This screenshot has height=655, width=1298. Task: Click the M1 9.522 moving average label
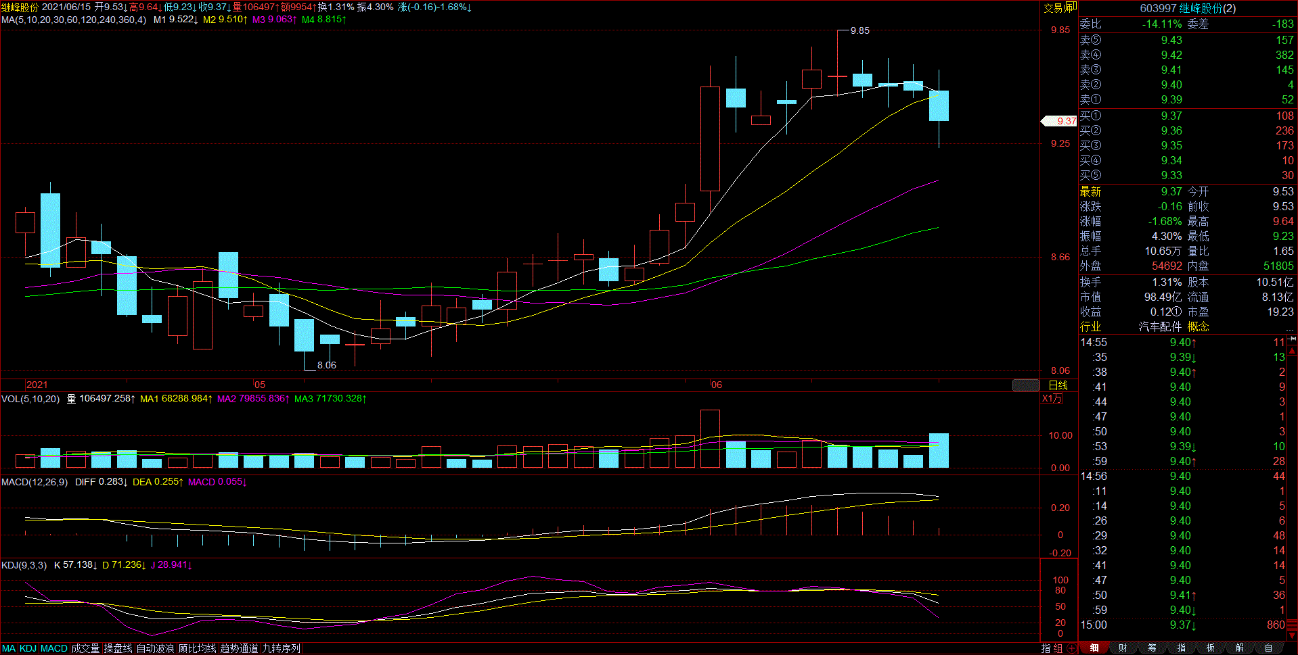point(175,20)
